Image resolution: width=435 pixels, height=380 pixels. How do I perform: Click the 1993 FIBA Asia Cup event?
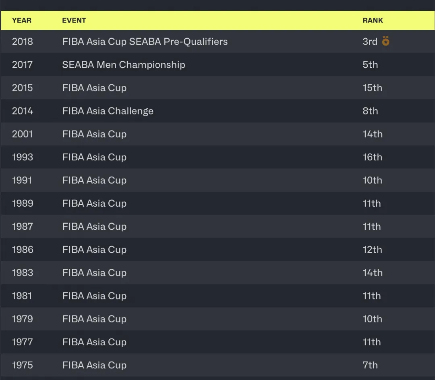coord(94,157)
